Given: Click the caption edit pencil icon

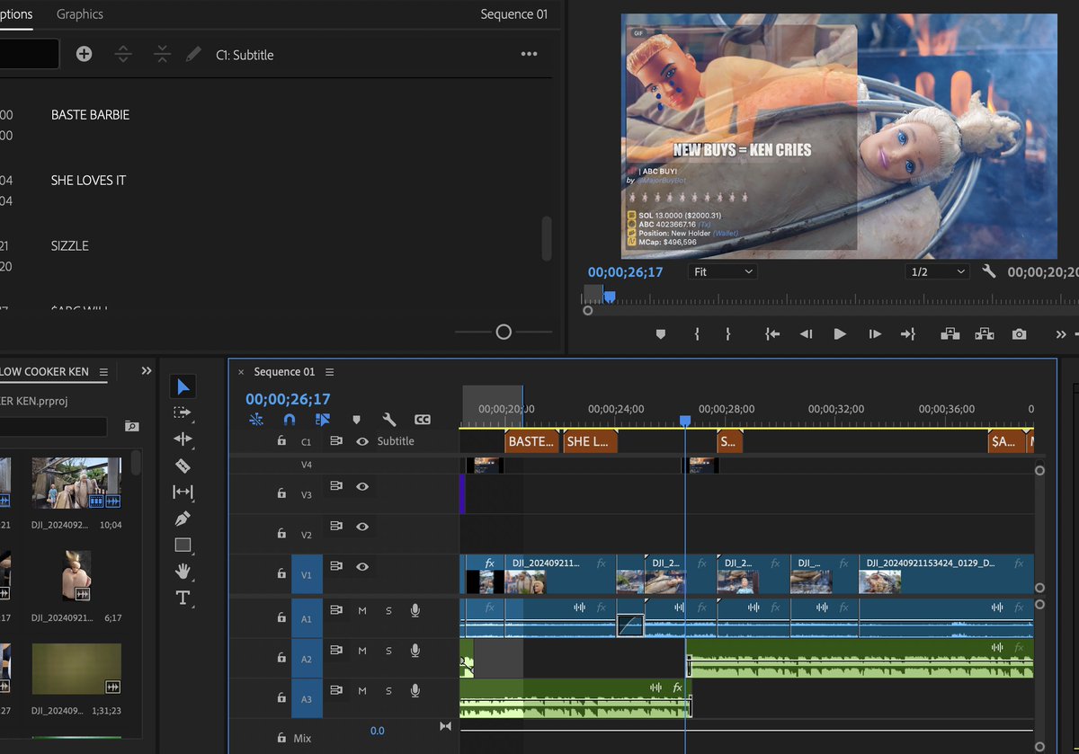Looking at the screenshot, I should (193, 54).
